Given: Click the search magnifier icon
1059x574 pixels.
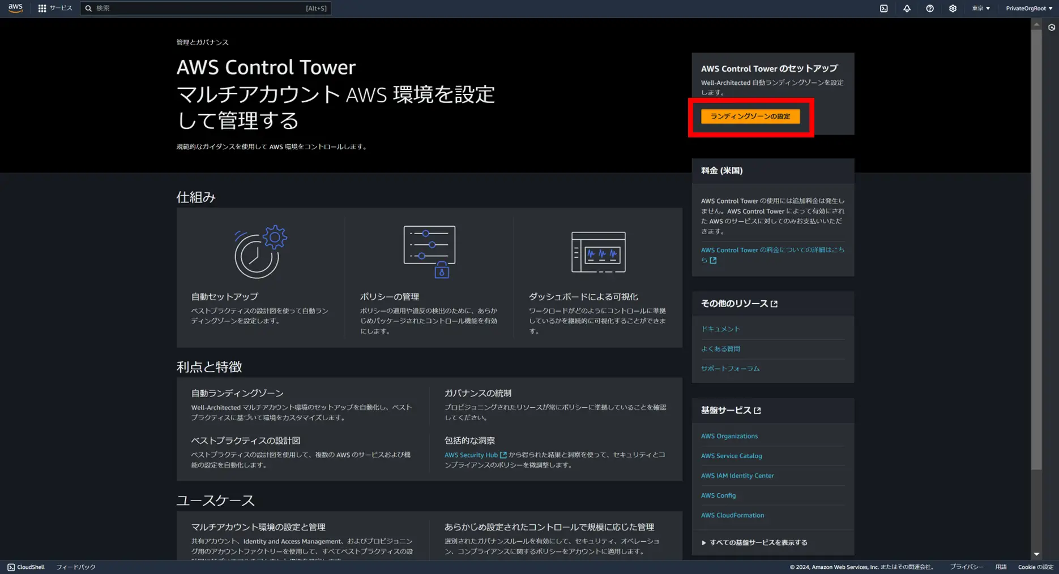Looking at the screenshot, I should (x=88, y=8).
